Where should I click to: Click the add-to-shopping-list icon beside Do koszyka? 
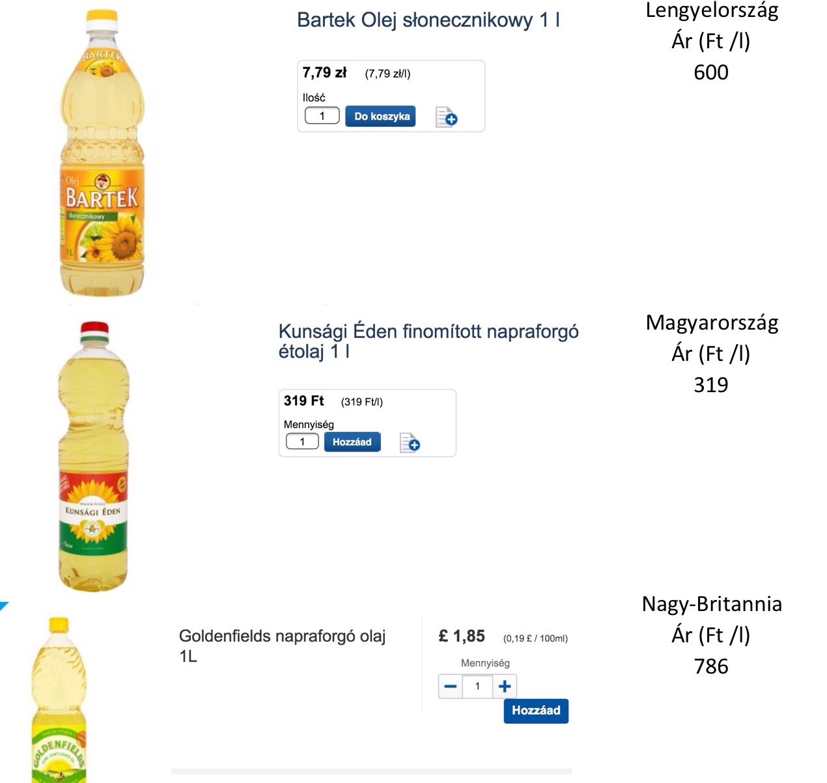[445, 117]
